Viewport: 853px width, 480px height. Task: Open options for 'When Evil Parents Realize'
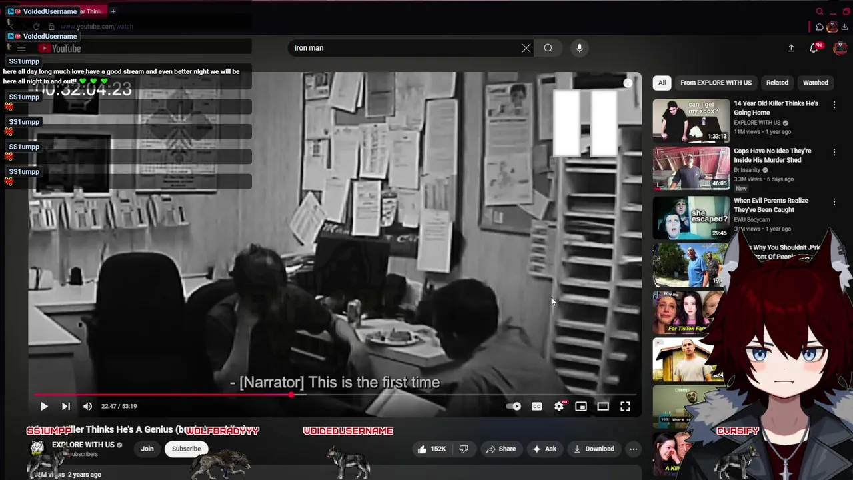834,201
